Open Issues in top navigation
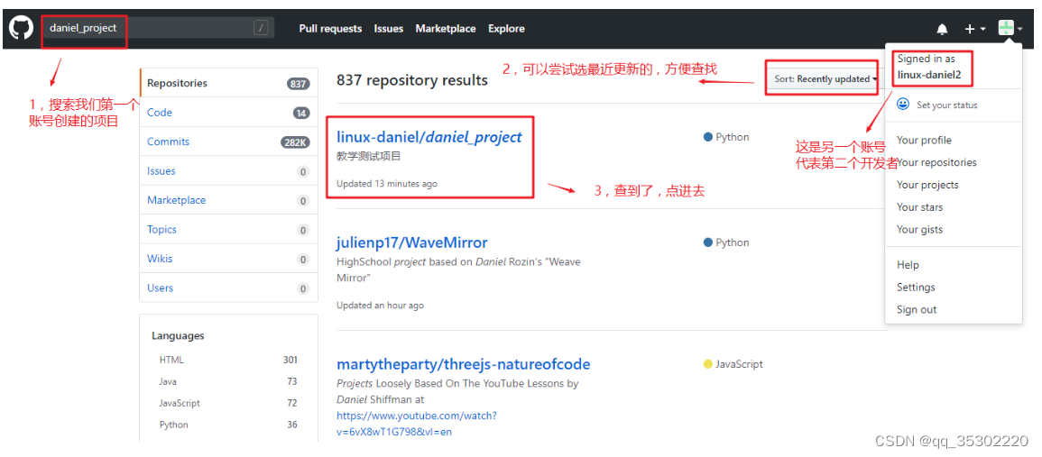Screen dimensions: 1042x457 click(388, 29)
